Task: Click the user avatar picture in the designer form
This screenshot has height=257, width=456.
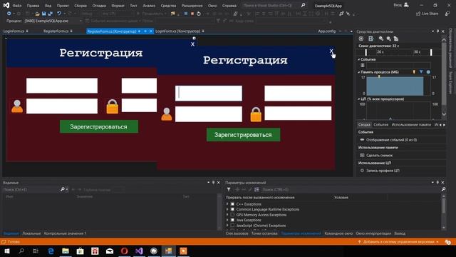Action: (17, 106)
